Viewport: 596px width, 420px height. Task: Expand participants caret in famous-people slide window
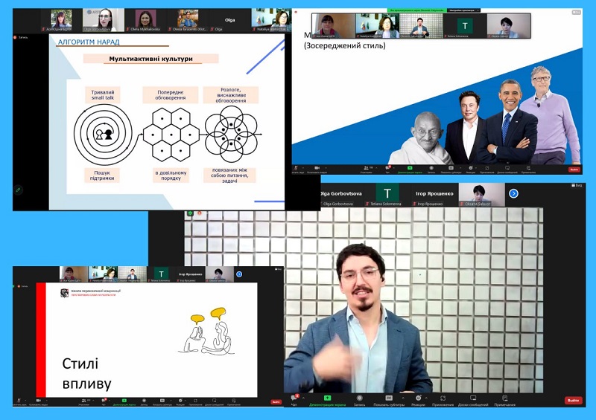376,168
